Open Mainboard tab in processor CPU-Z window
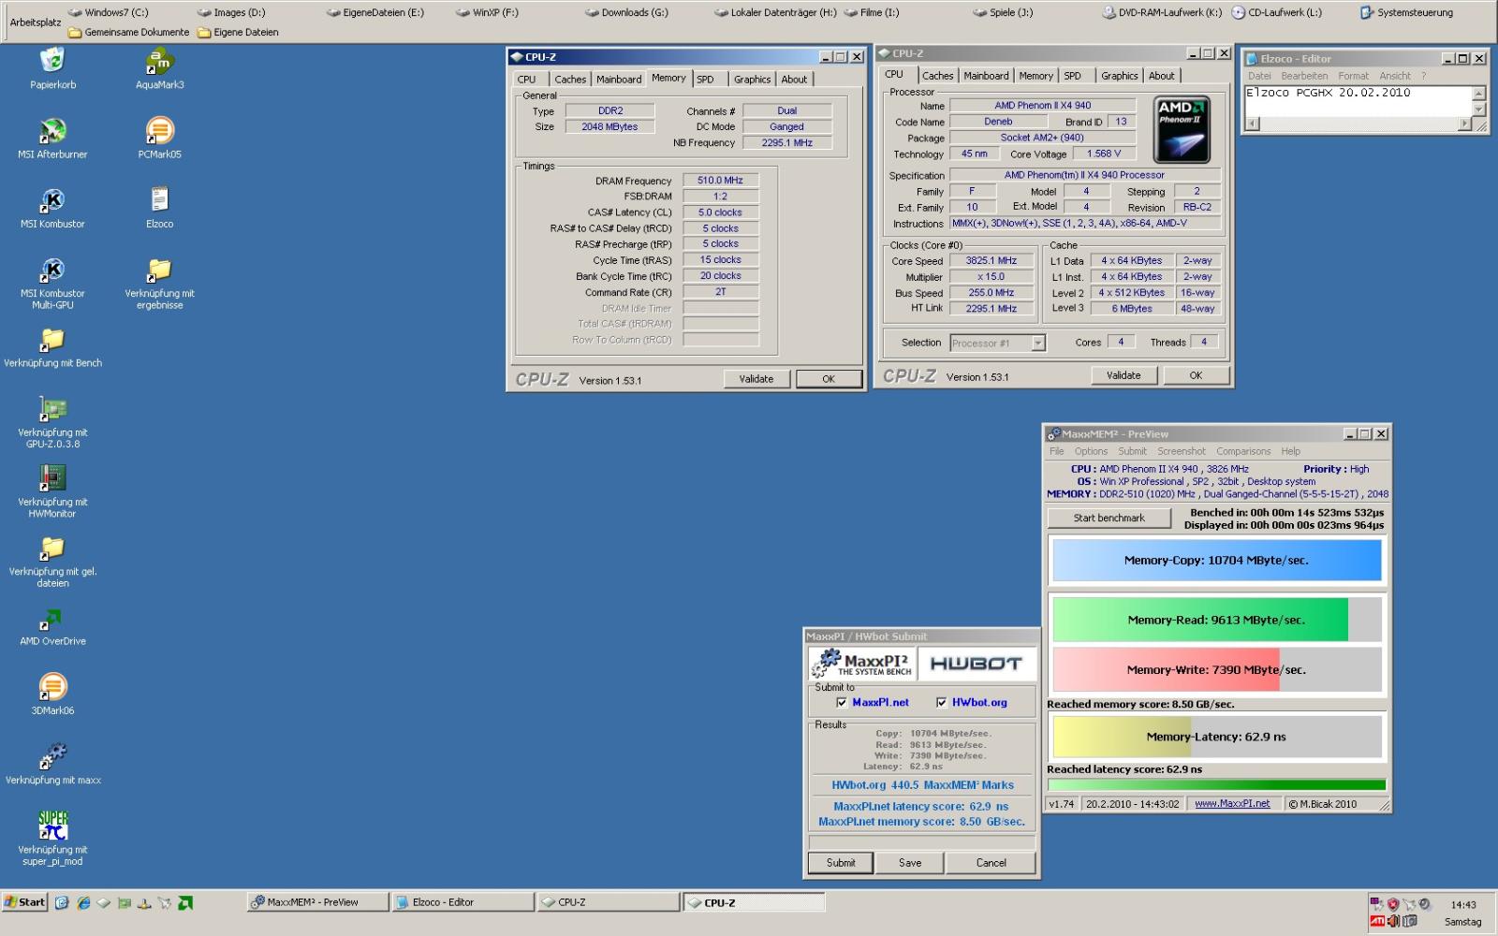This screenshot has height=936, width=1498. (x=986, y=76)
